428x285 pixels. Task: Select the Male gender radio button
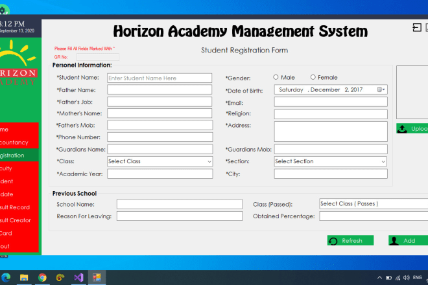276,78
